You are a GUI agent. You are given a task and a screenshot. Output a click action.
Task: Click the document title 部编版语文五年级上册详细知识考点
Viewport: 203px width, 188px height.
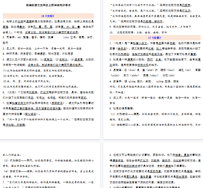click(48, 5)
